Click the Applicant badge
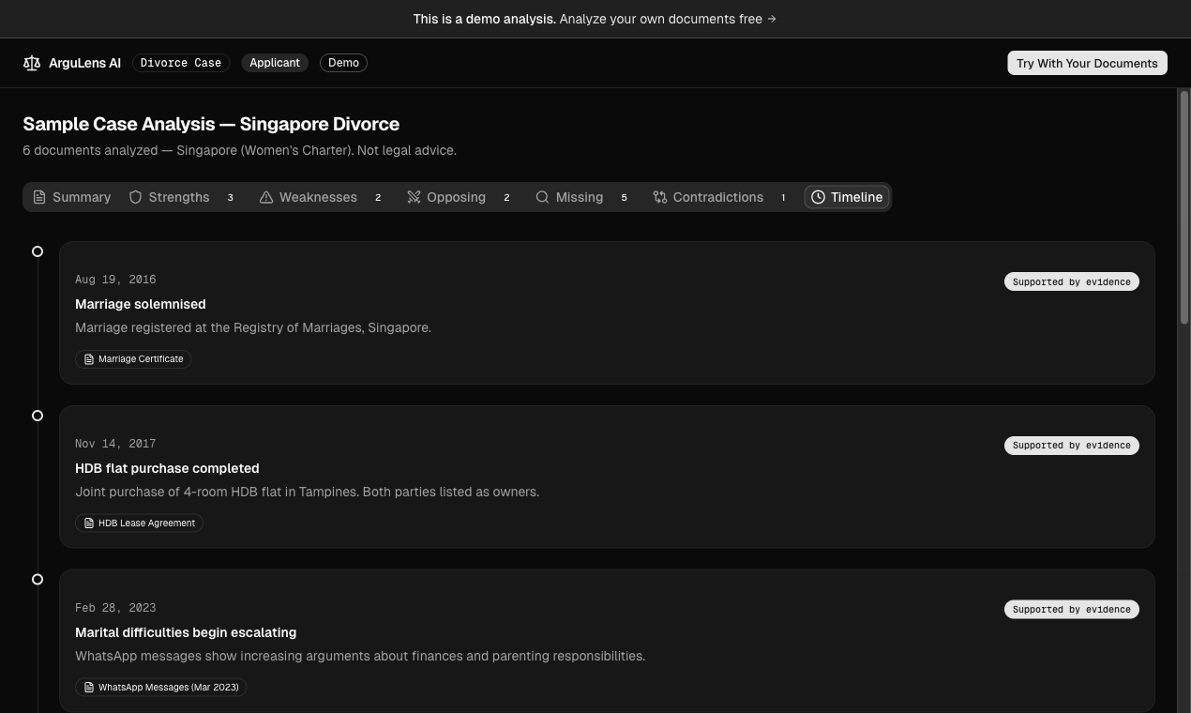This screenshot has width=1191, height=713. 274,63
